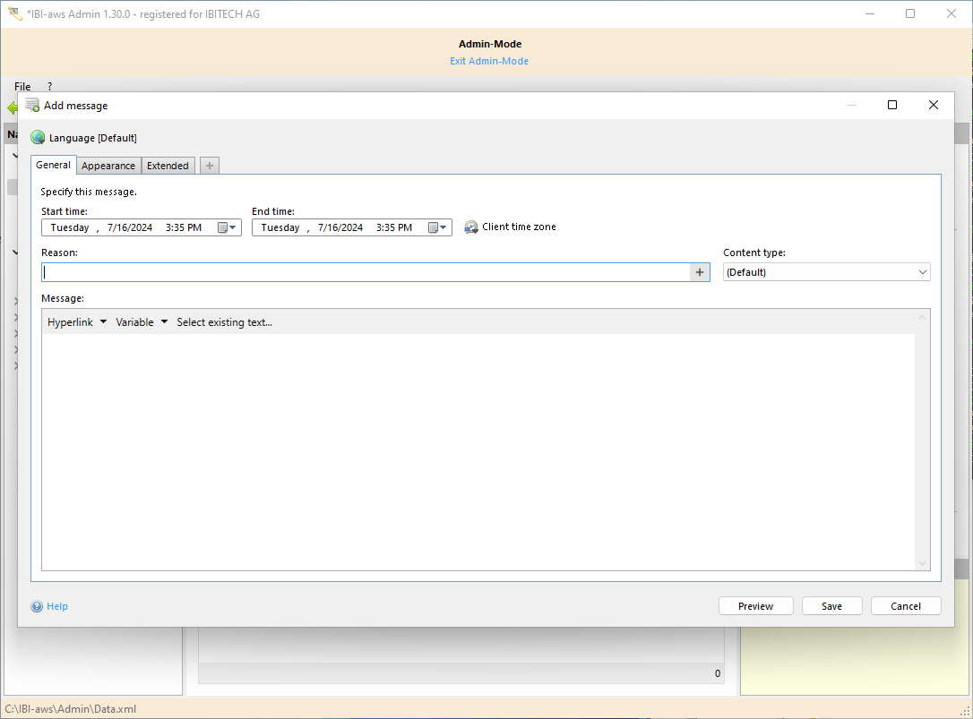Click inside the Message text area
This screenshot has height=719, width=973.
pos(478,448)
